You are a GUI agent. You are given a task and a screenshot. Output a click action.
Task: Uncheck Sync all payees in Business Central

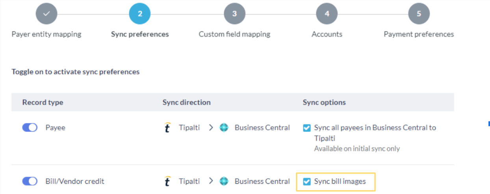pyautogui.click(x=307, y=128)
